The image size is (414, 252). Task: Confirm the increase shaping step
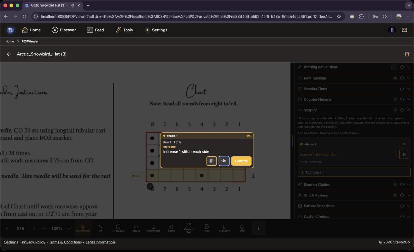click(241, 161)
